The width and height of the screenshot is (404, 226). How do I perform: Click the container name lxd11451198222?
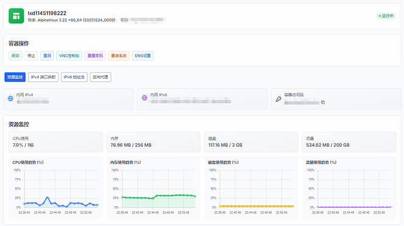(47, 13)
